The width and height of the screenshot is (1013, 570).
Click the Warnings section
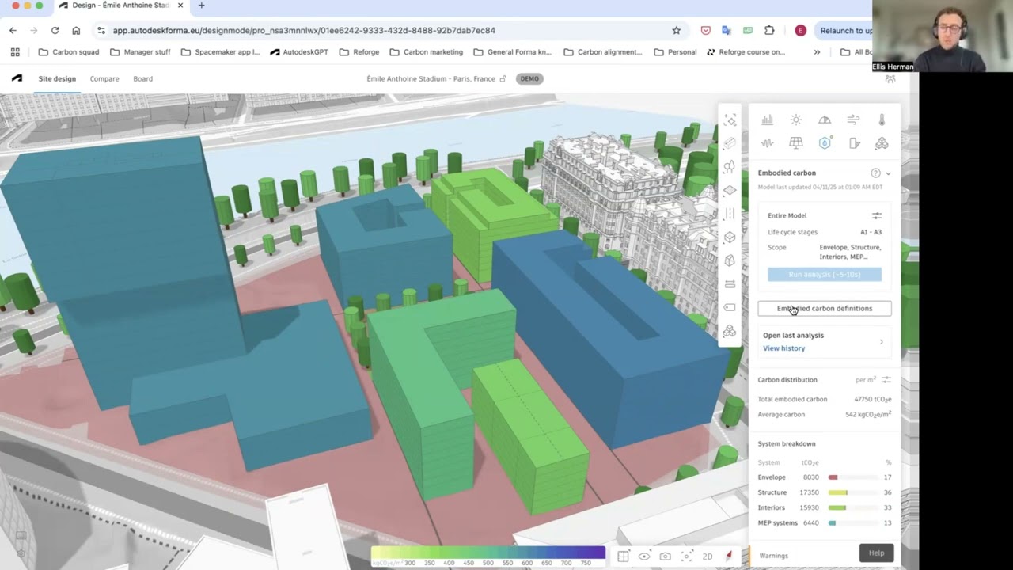[774, 556]
